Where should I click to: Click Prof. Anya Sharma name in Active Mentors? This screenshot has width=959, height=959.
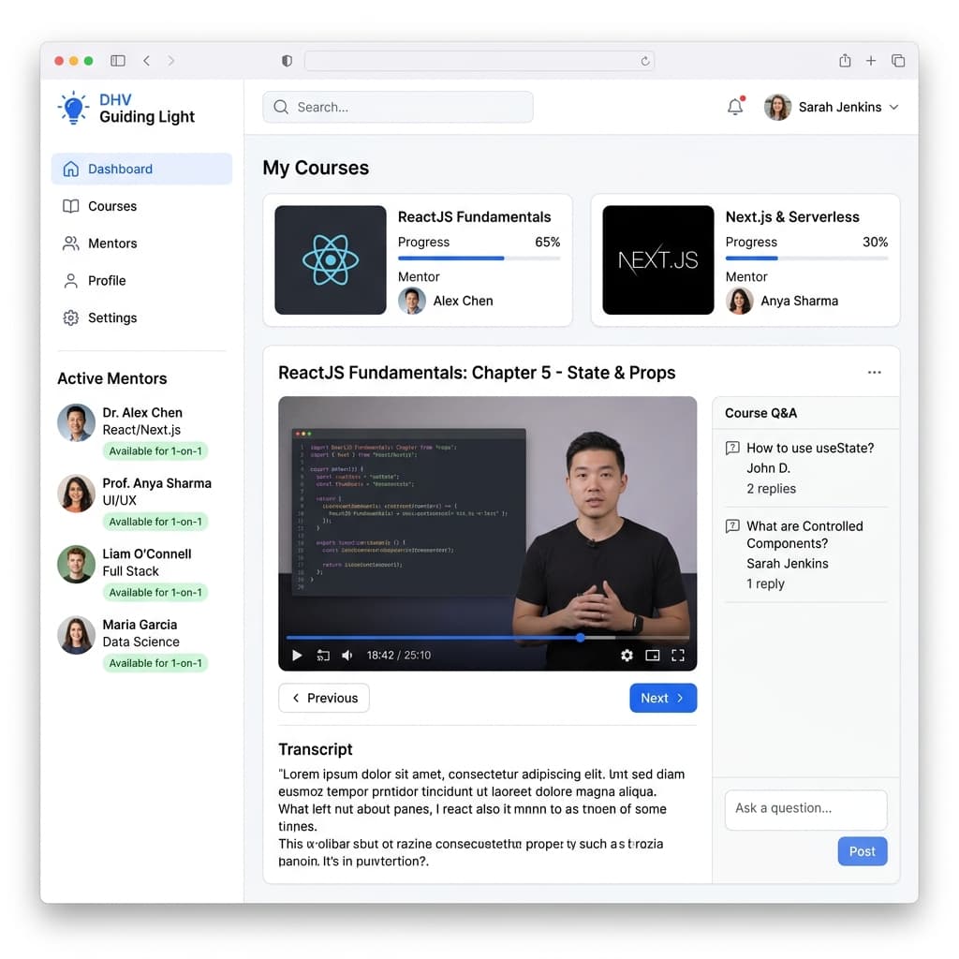156,483
